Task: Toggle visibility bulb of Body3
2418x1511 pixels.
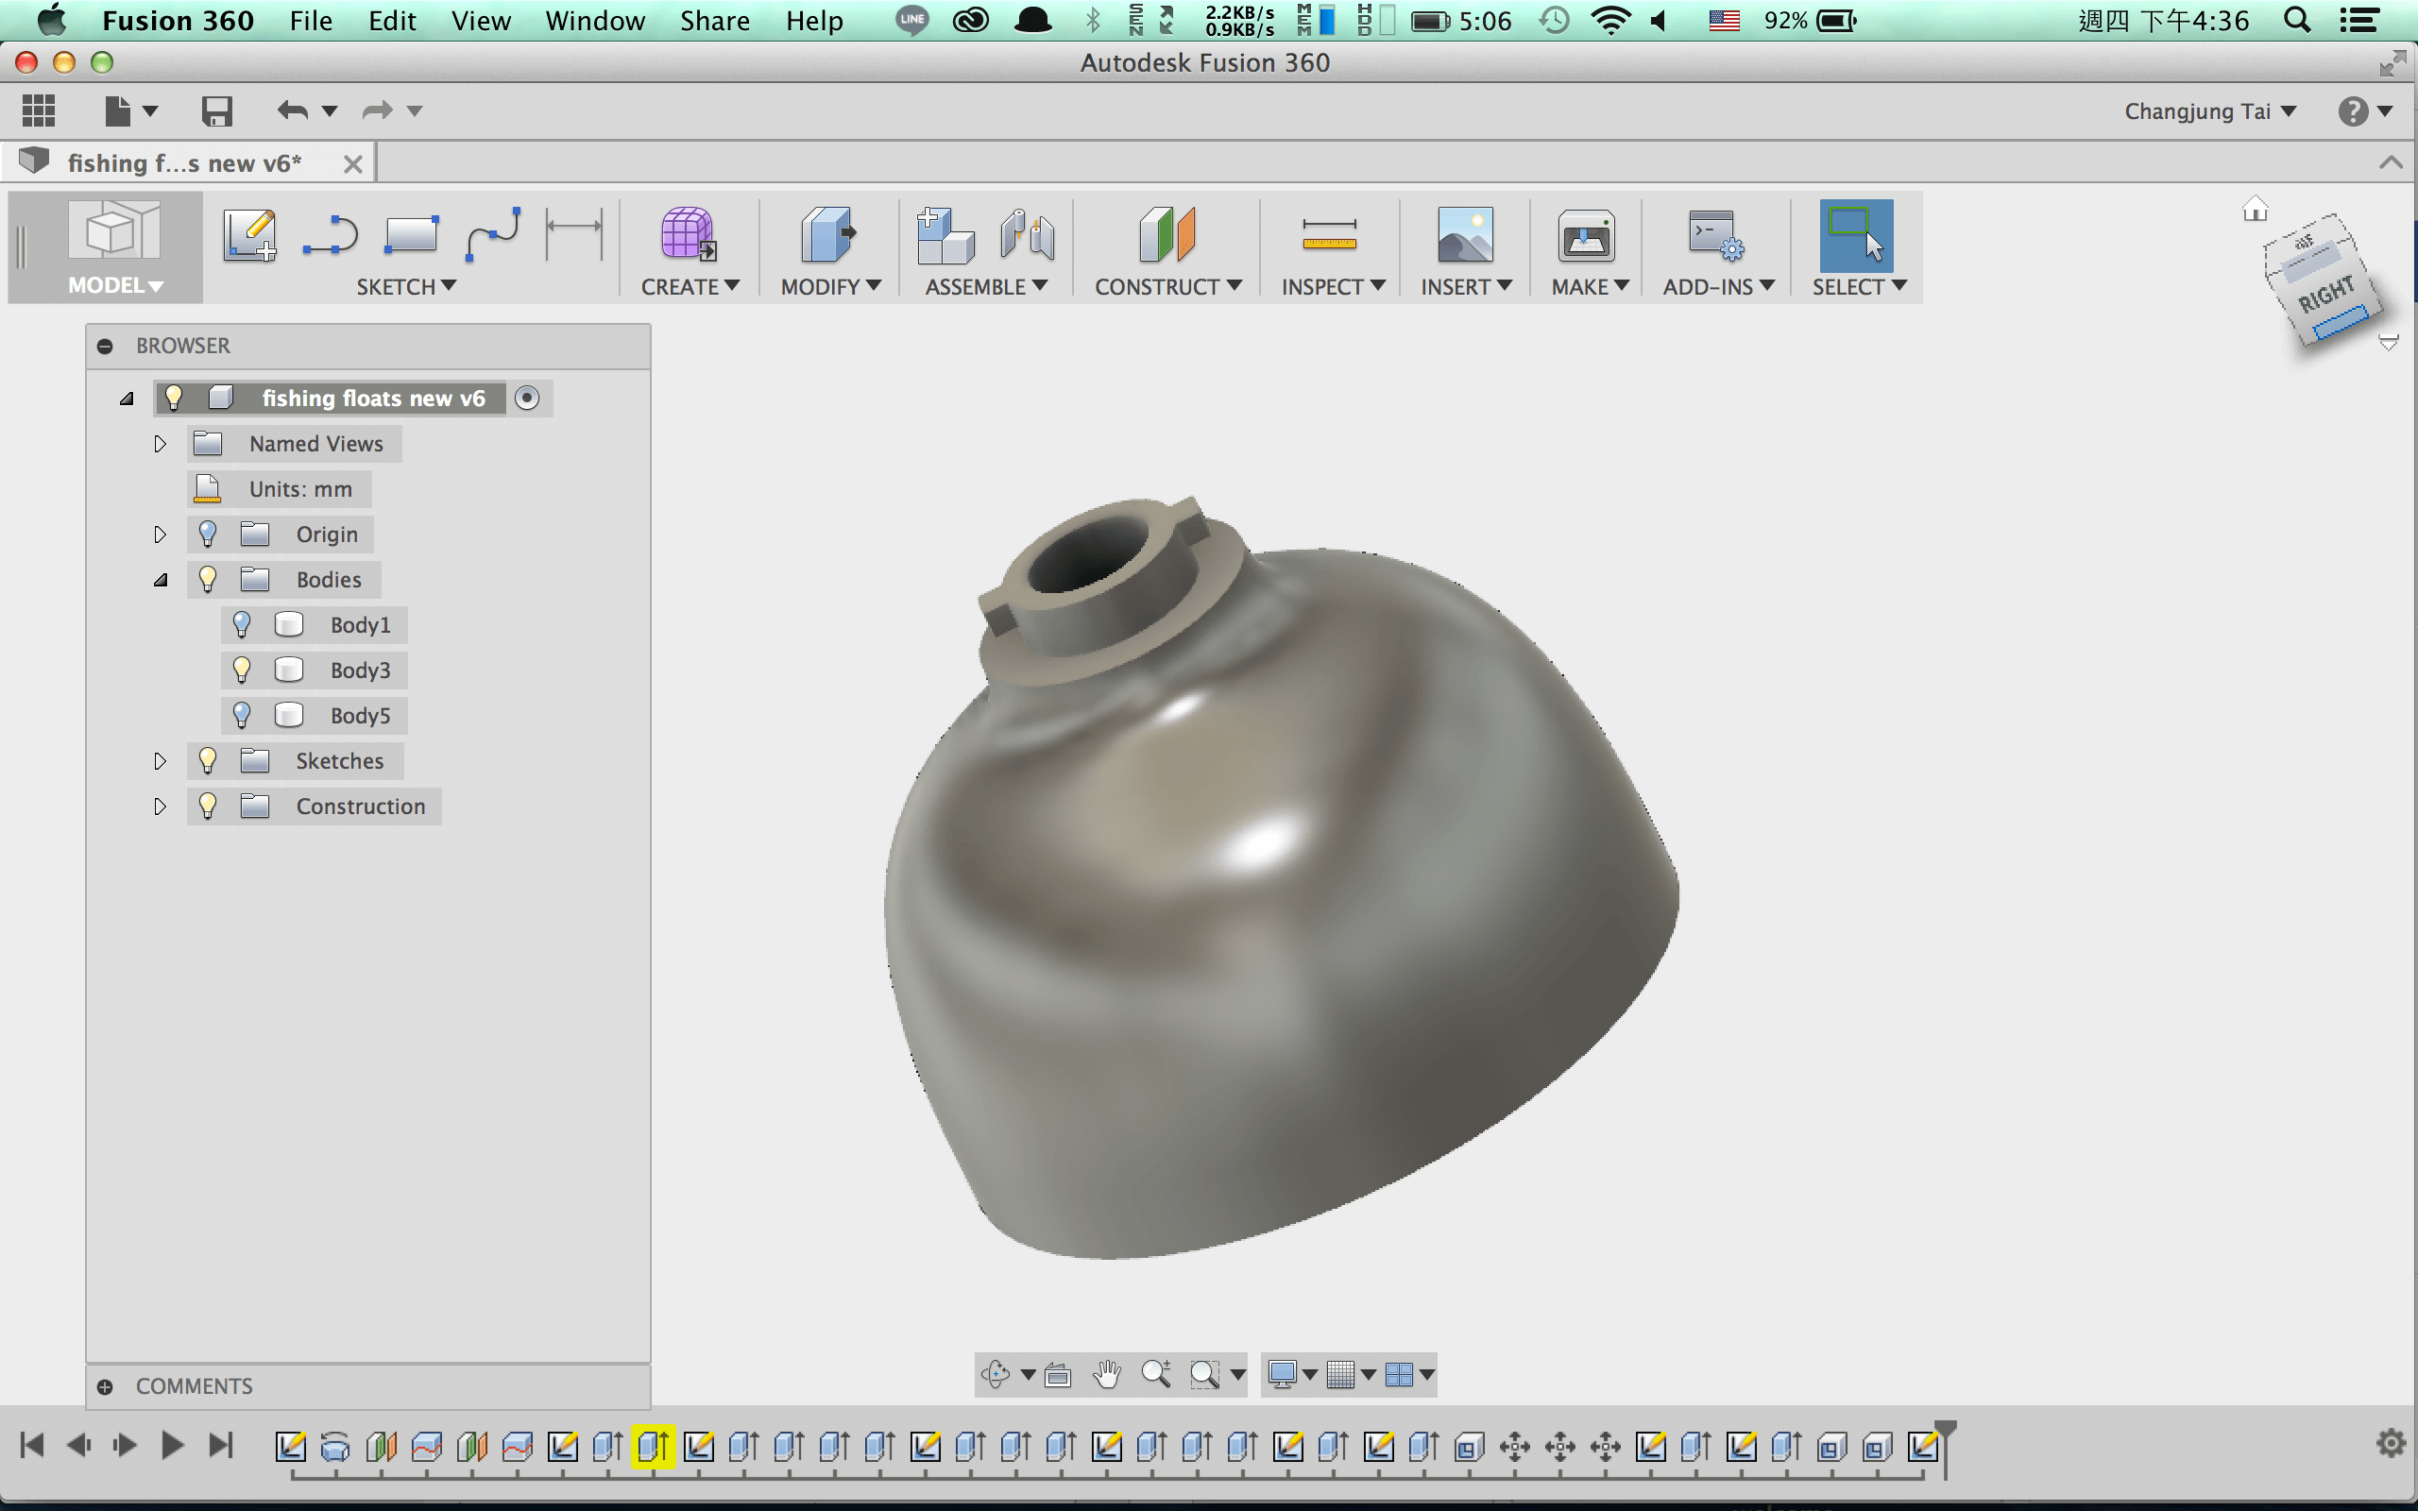Action: click(x=241, y=670)
